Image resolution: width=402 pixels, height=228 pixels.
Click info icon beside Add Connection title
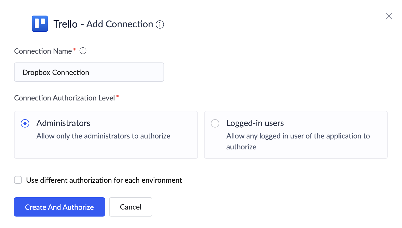tap(160, 24)
